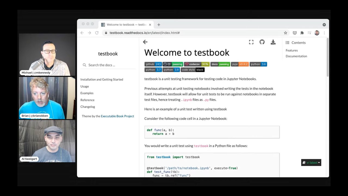Open the Chrome three-dot menu

pyautogui.click(x=324, y=33)
